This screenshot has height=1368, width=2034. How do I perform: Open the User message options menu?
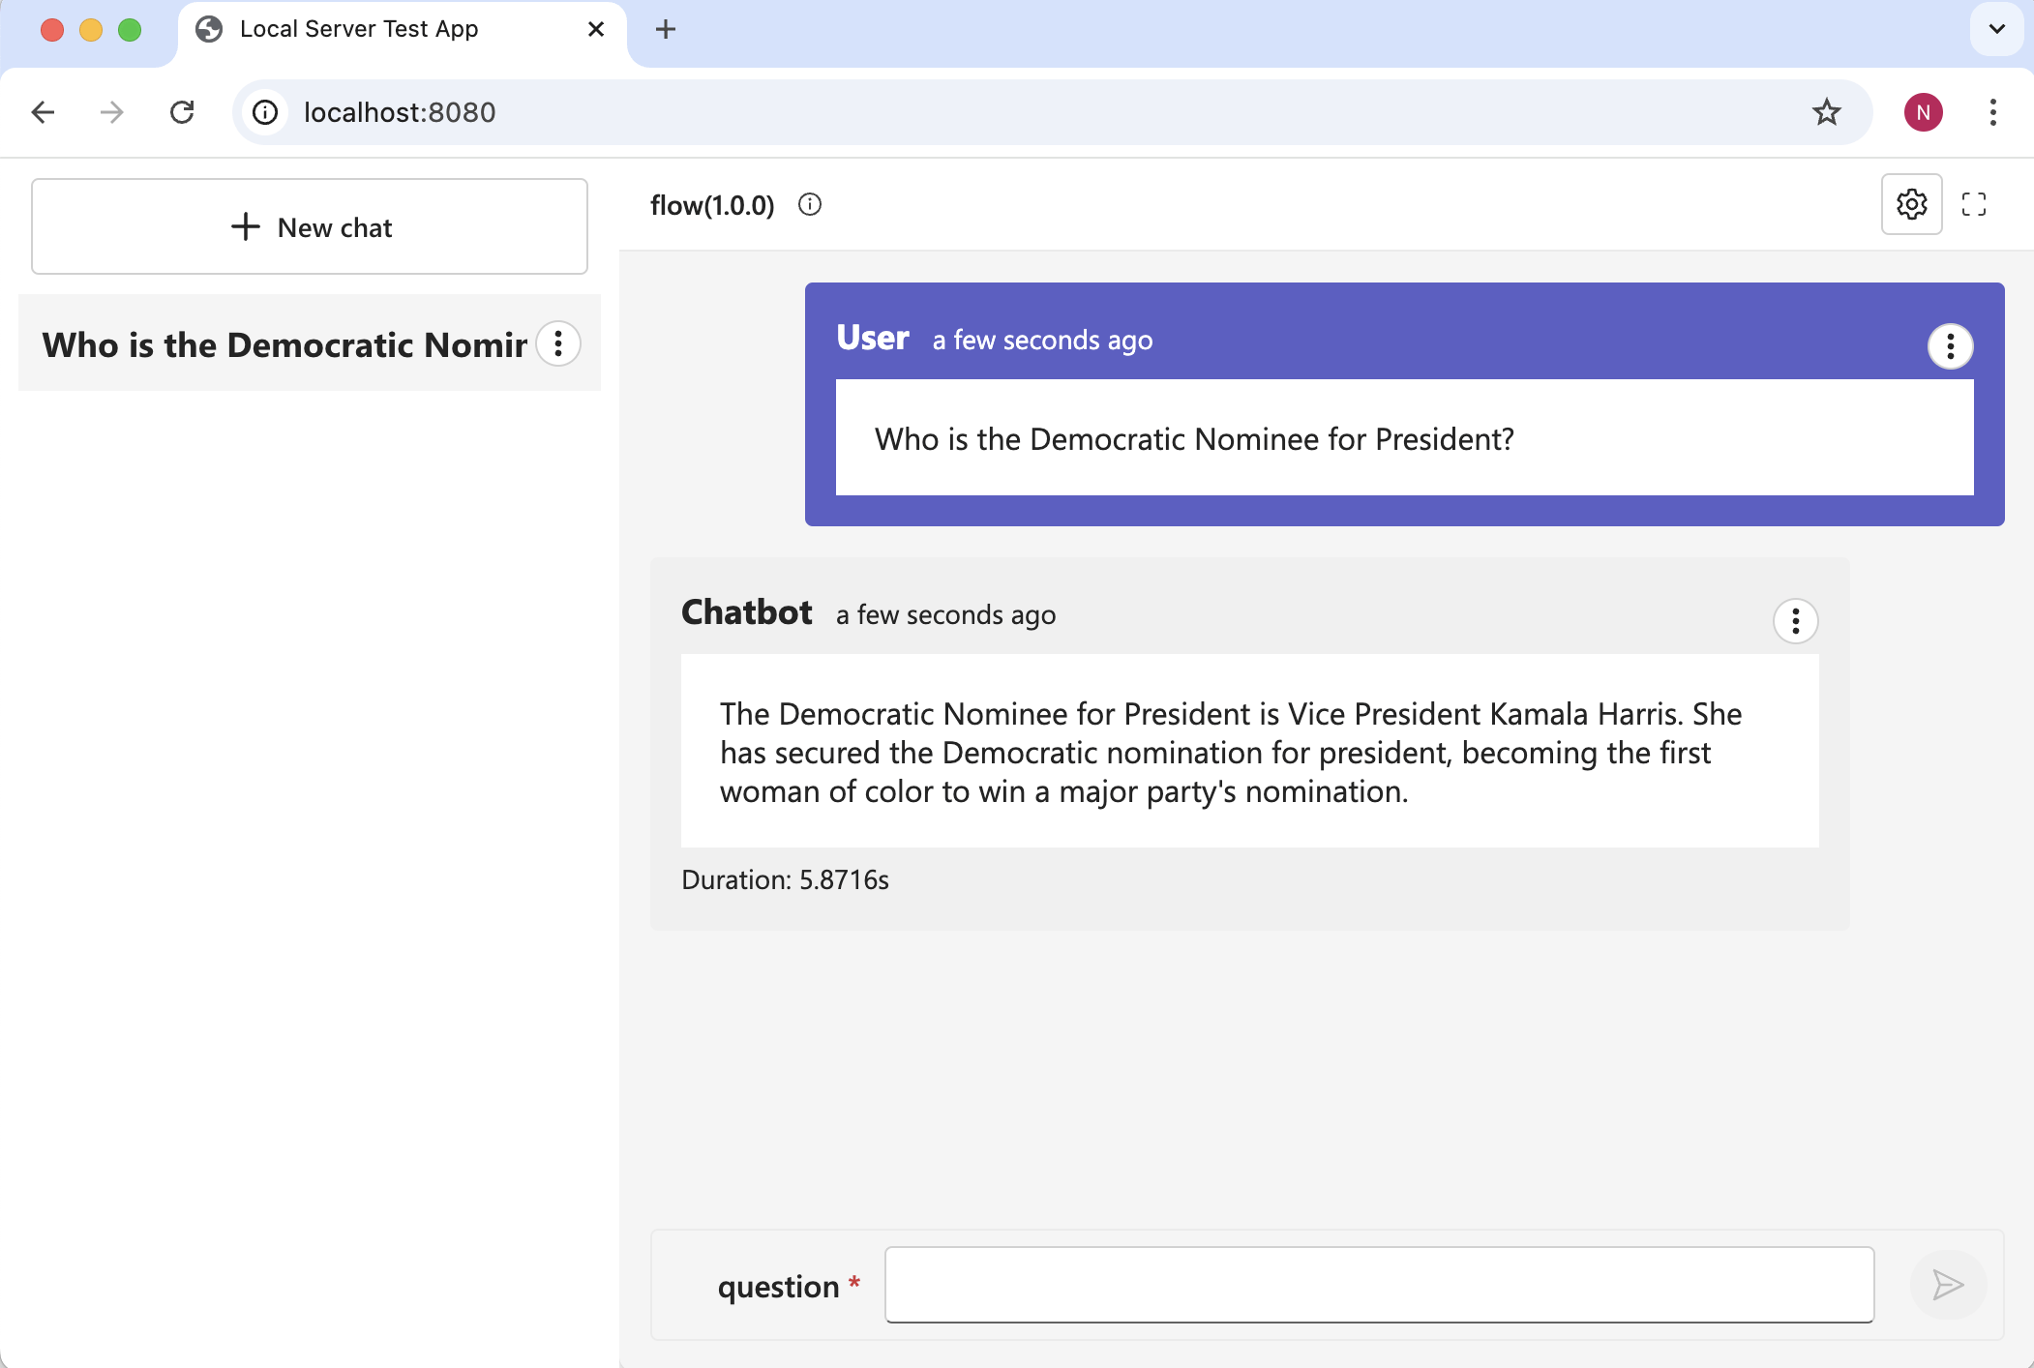click(x=1950, y=345)
